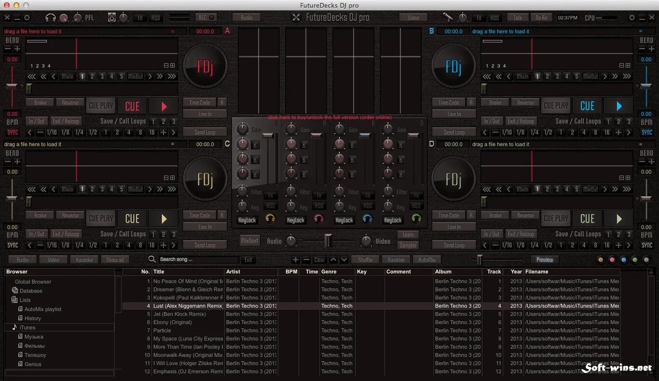This screenshot has height=381, width=659.
Task: Click the yellow color dot near Preview
Action: tap(601, 259)
